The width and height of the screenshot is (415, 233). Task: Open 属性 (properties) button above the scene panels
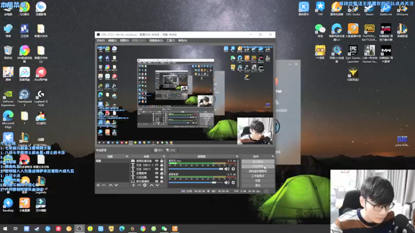(x=159, y=150)
